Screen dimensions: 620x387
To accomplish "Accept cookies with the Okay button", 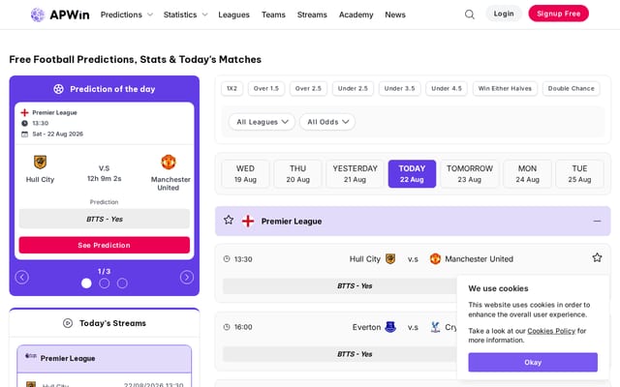I will (x=533, y=362).
